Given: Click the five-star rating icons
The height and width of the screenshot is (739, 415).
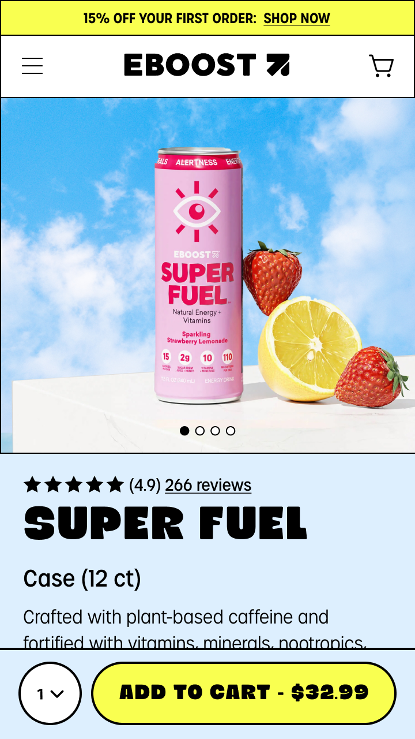Looking at the screenshot, I should point(74,485).
